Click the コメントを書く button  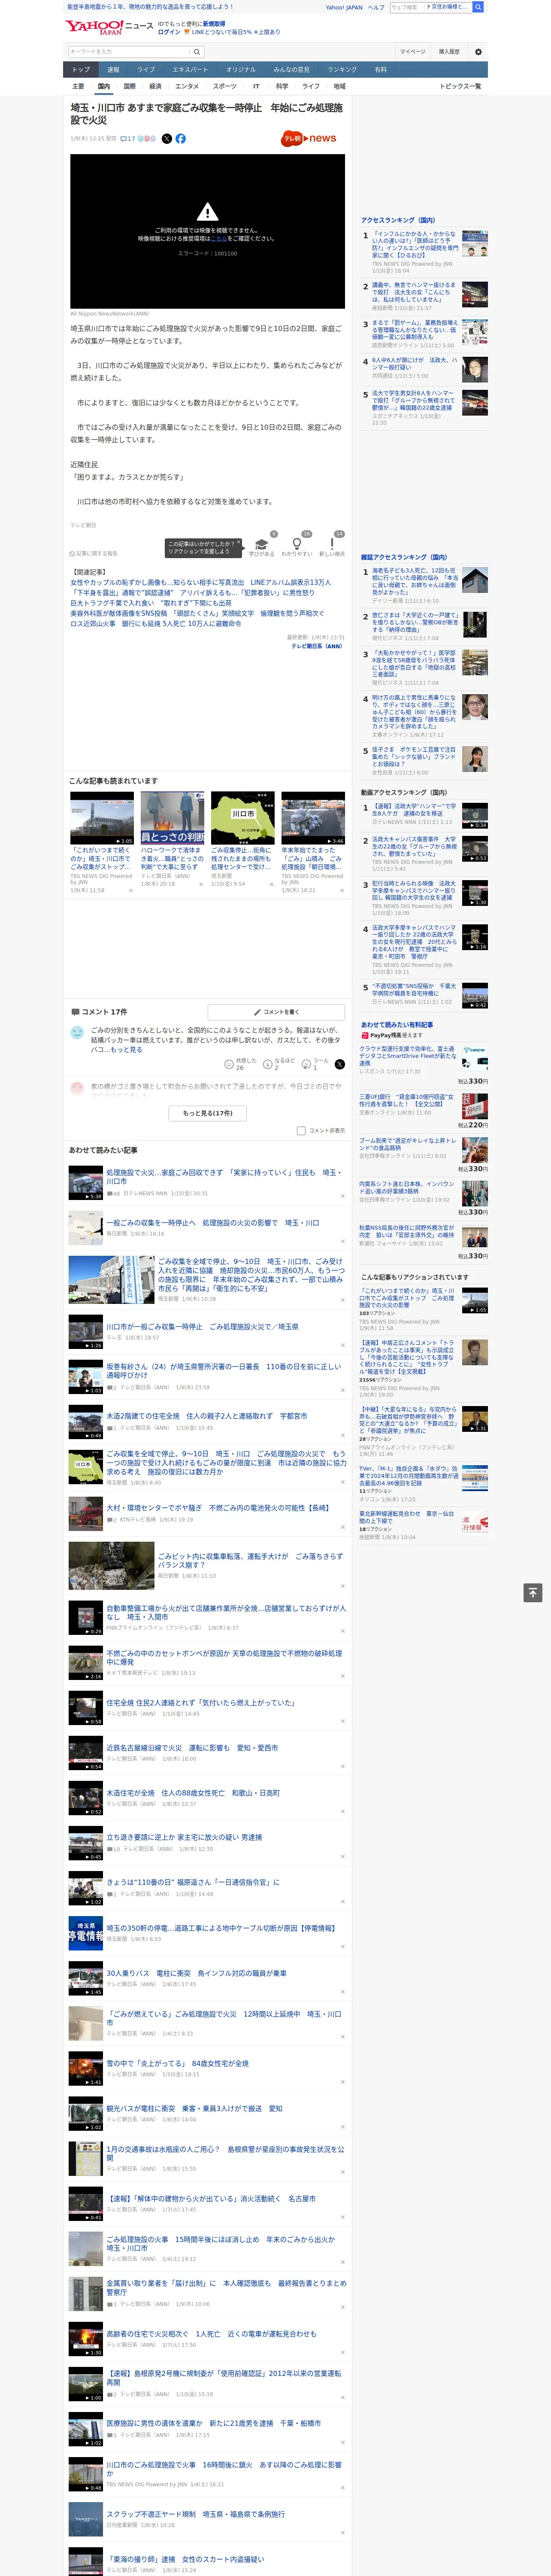click(x=277, y=1012)
